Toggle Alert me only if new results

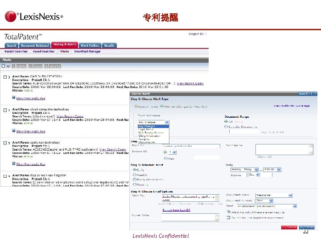(x=228, y=212)
